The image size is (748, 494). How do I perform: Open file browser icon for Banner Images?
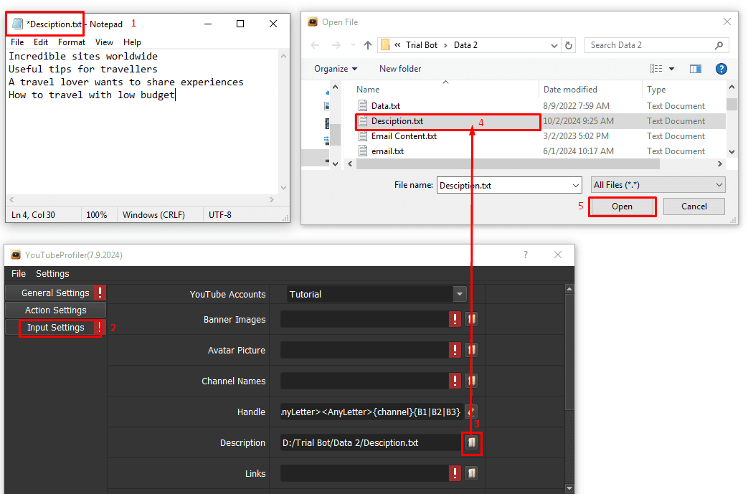[471, 319]
